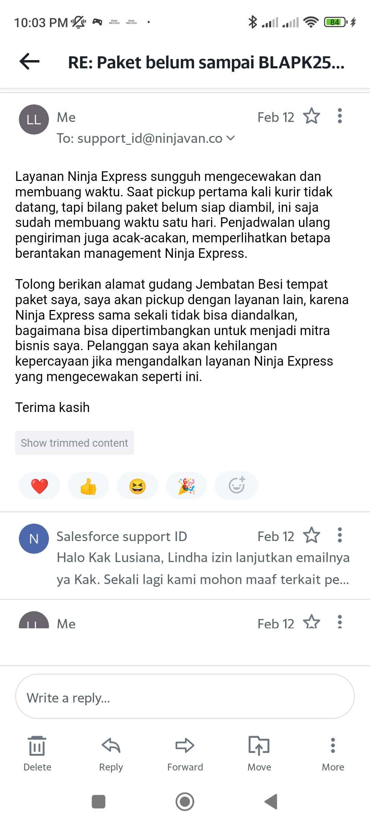Viewport: 370px width, 824px height.
Task: React with the red heart emoji
Action: tap(39, 486)
